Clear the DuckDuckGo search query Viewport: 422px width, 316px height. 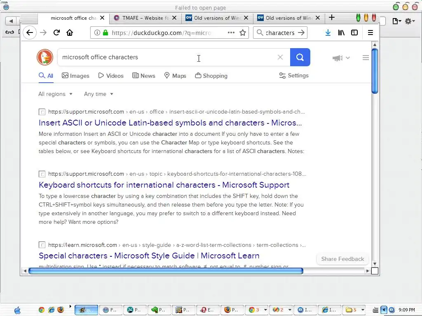click(280, 57)
